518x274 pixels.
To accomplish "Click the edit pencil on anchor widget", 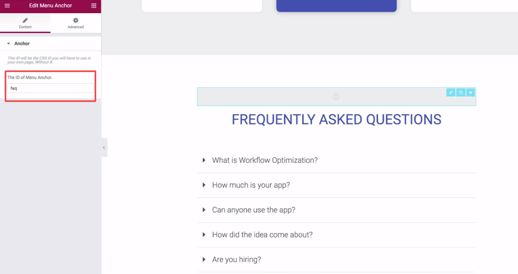I will click(x=451, y=92).
